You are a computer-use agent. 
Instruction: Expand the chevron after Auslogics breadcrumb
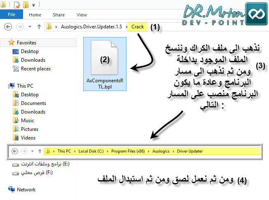pyautogui.click(x=173, y=151)
